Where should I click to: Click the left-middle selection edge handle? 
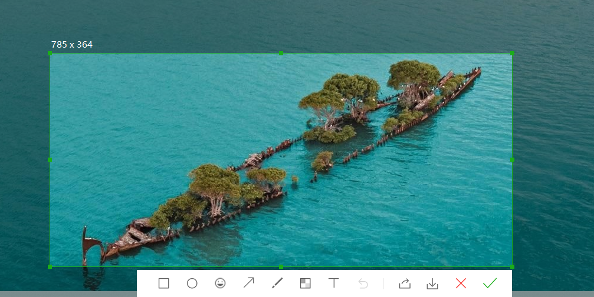coord(50,160)
